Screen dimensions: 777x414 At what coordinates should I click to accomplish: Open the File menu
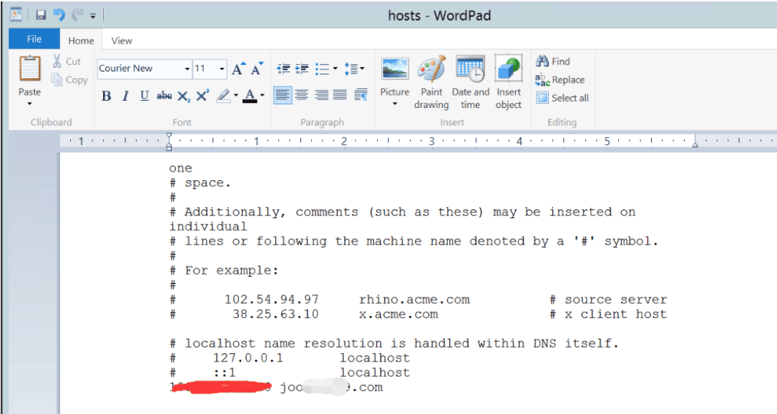pos(34,39)
